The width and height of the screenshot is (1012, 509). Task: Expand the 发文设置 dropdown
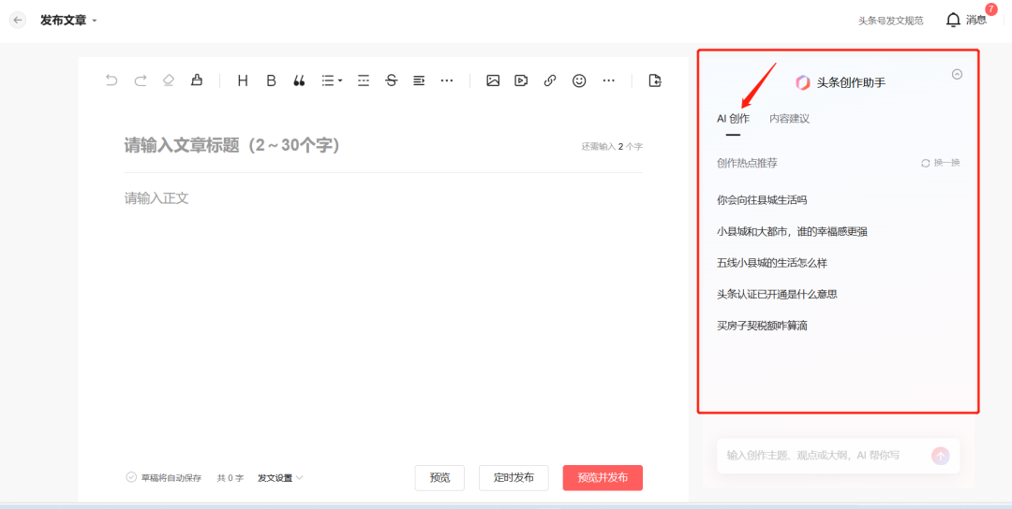pos(280,478)
